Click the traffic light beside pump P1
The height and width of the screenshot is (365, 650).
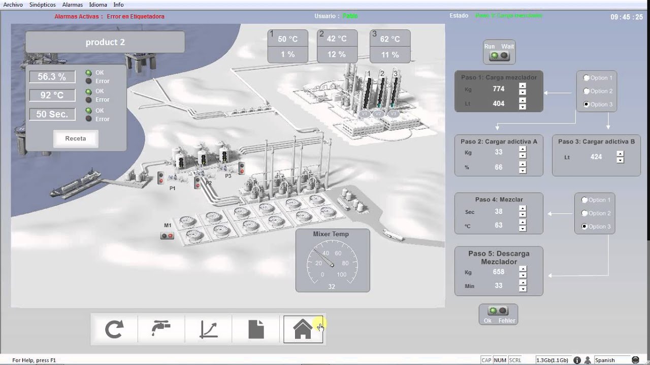pyautogui.click(x=160, y=178)
